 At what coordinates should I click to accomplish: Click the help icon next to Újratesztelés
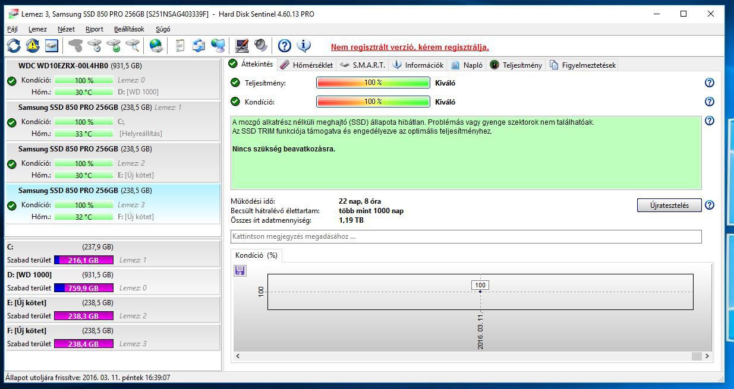tap(709, 205)
